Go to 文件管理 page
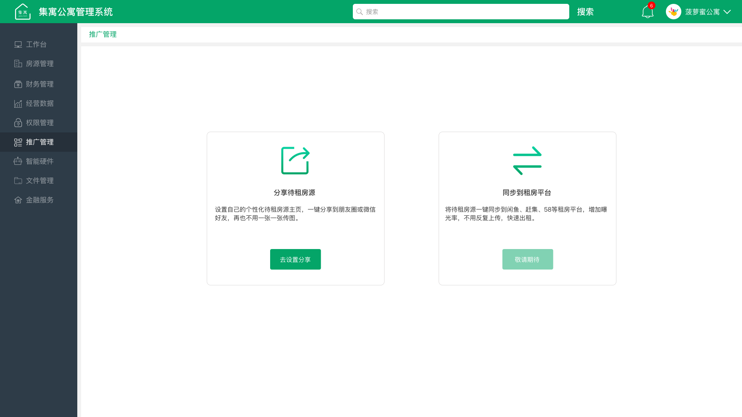Screen dimensions: 742x417 (x=39, y=181)
